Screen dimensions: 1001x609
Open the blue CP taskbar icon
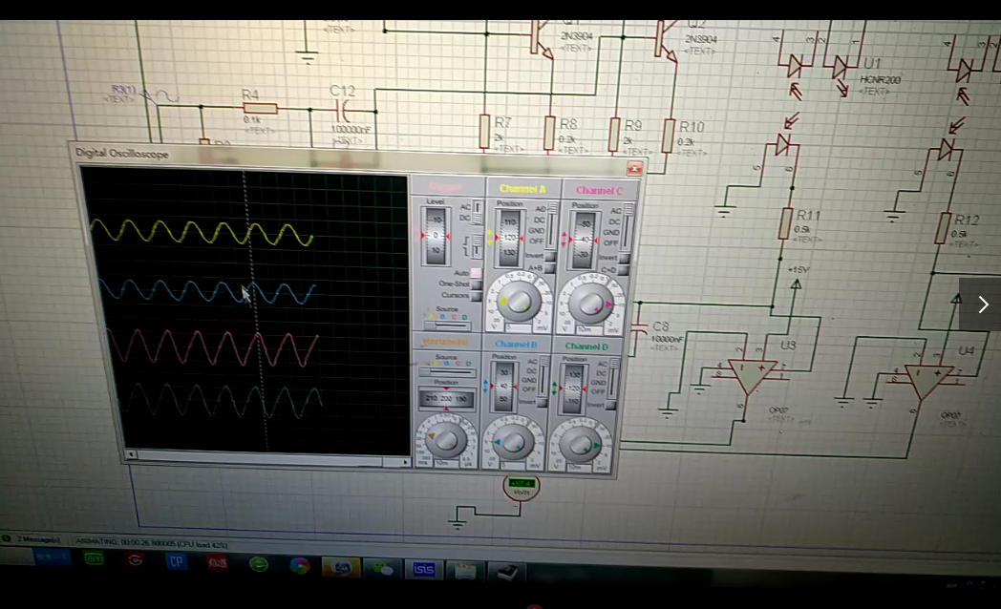pyautogui.click(x=176, y=561)
